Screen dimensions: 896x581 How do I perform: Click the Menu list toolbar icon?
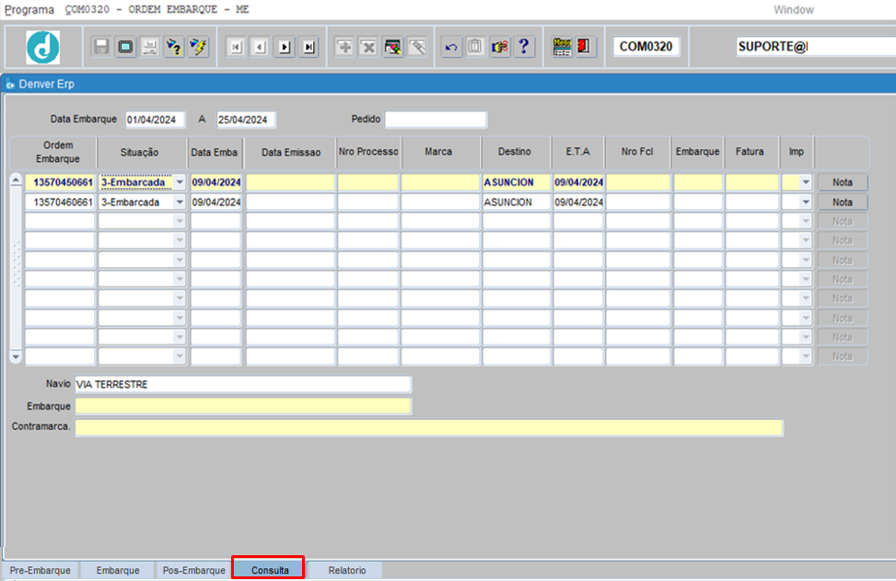tap(563, 47)
